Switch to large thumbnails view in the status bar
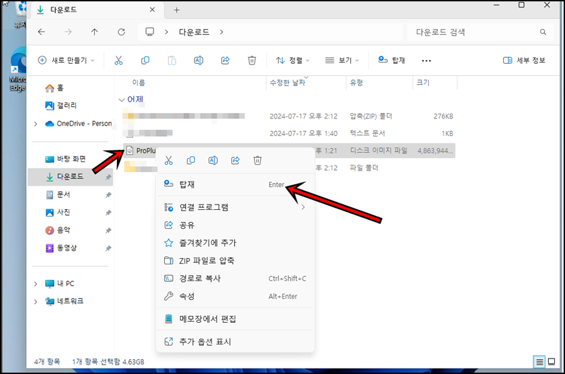 click(552, 361)
